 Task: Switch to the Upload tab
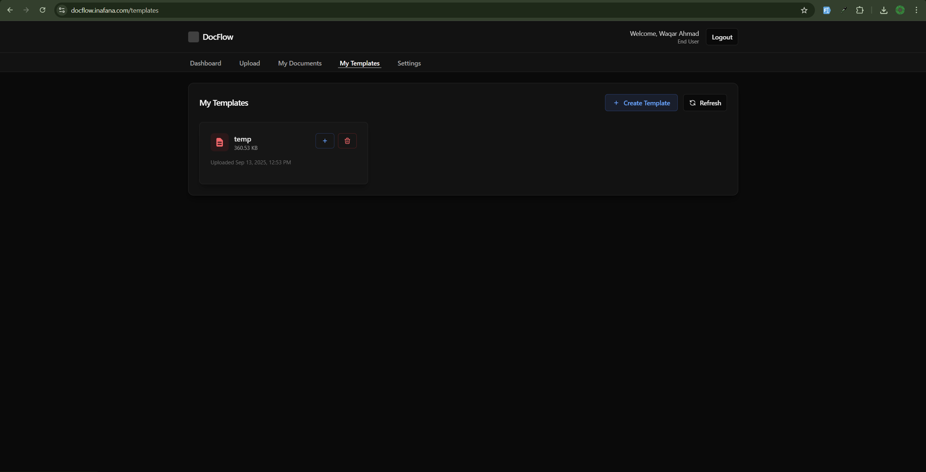pyautogui.click(x=249, y=63)
